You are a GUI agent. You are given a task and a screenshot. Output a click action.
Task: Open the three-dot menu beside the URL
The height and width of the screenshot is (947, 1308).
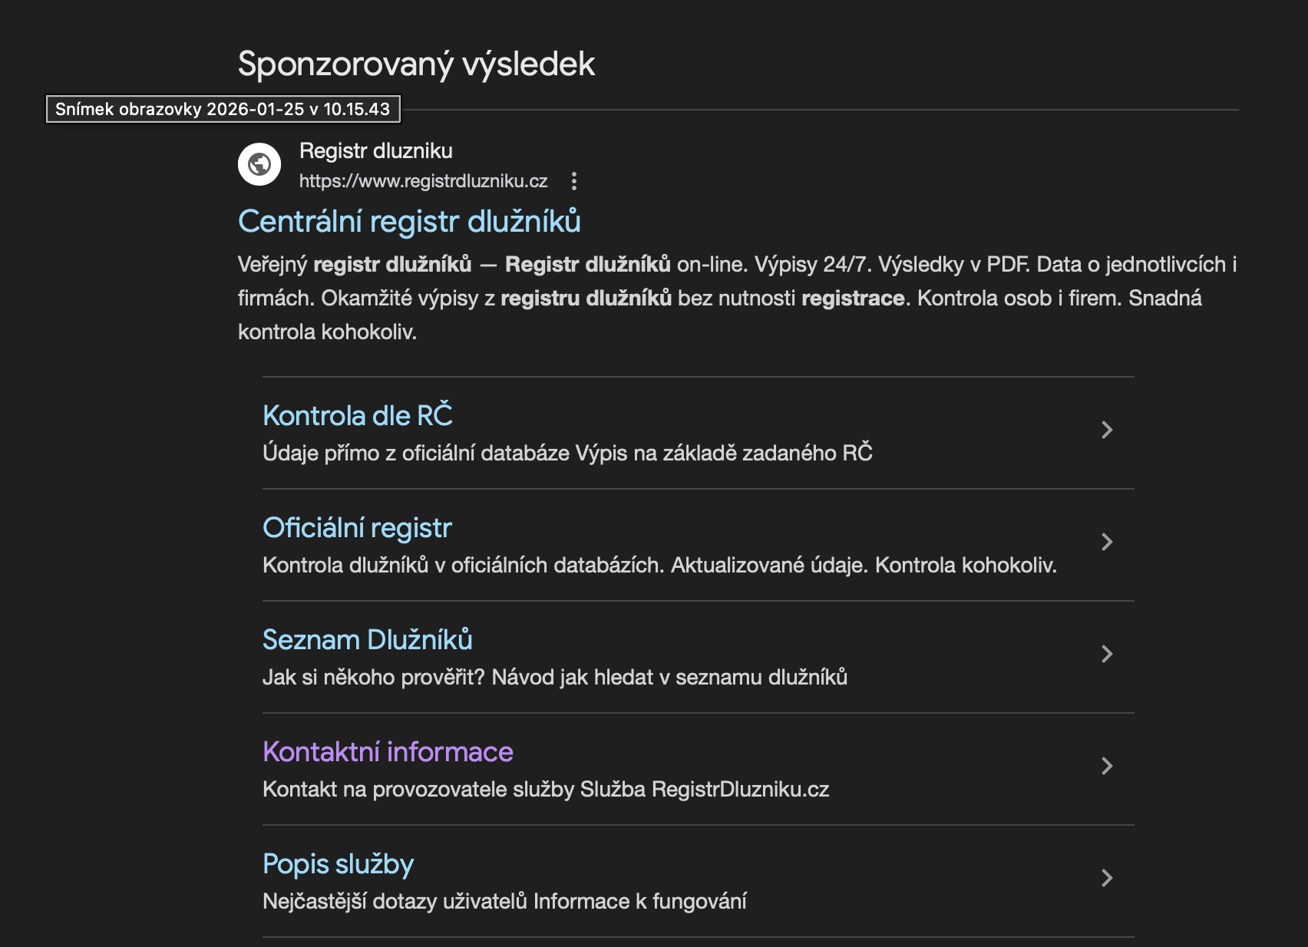click(x=573, y=181)
